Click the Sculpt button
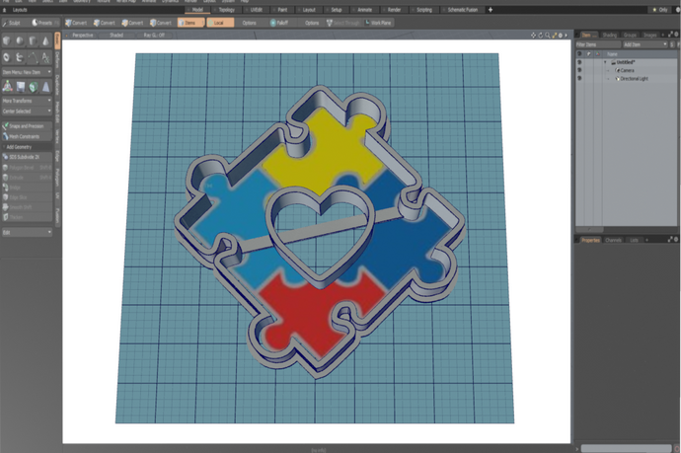 coord(14,23)
